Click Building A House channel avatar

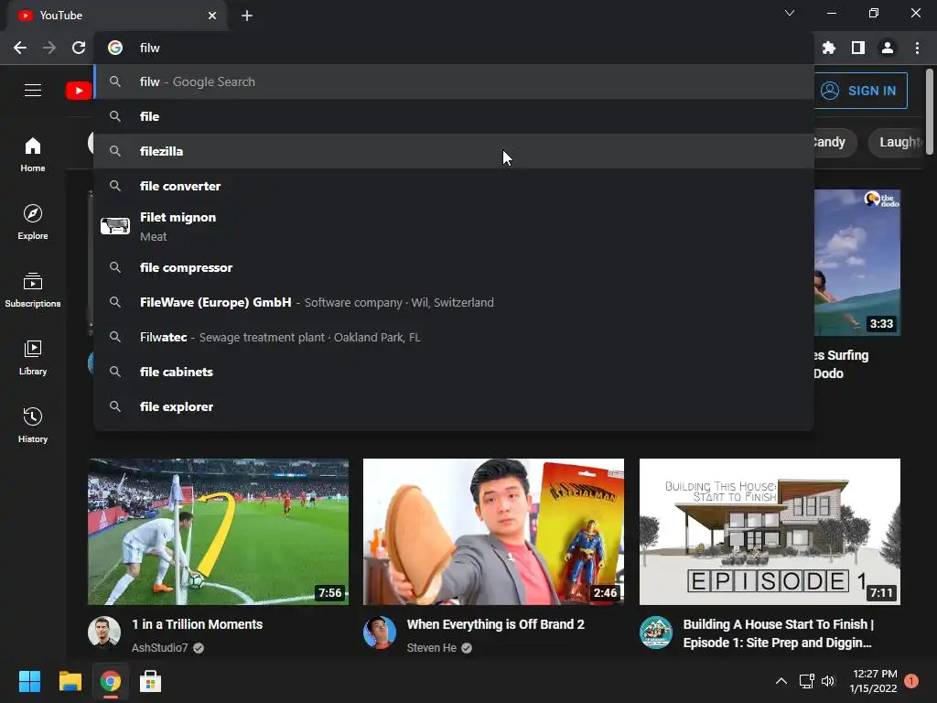click(655, 633)
